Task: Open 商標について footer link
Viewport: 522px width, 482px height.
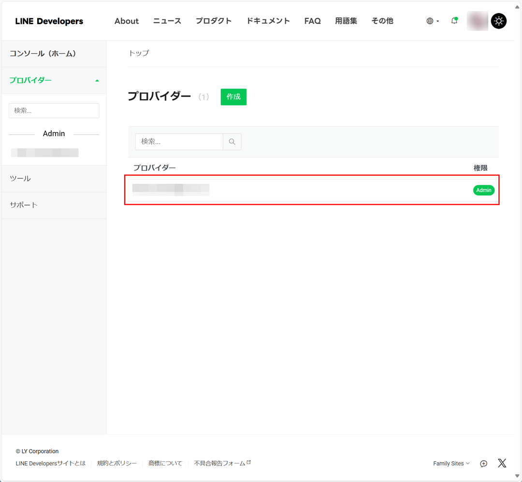Action: coord(165,463)
